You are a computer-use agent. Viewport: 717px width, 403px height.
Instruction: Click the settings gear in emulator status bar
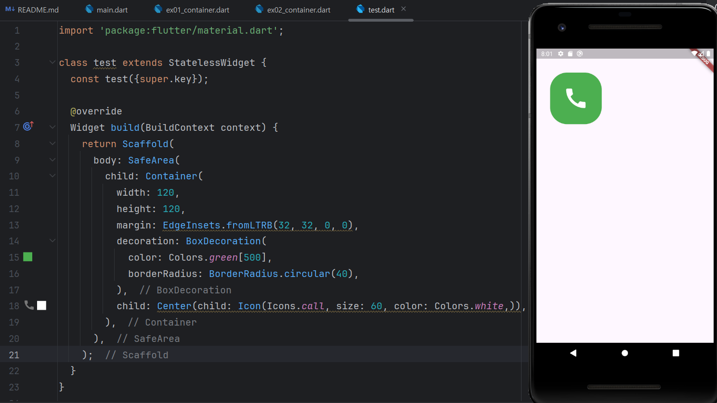tap(561, 54)
